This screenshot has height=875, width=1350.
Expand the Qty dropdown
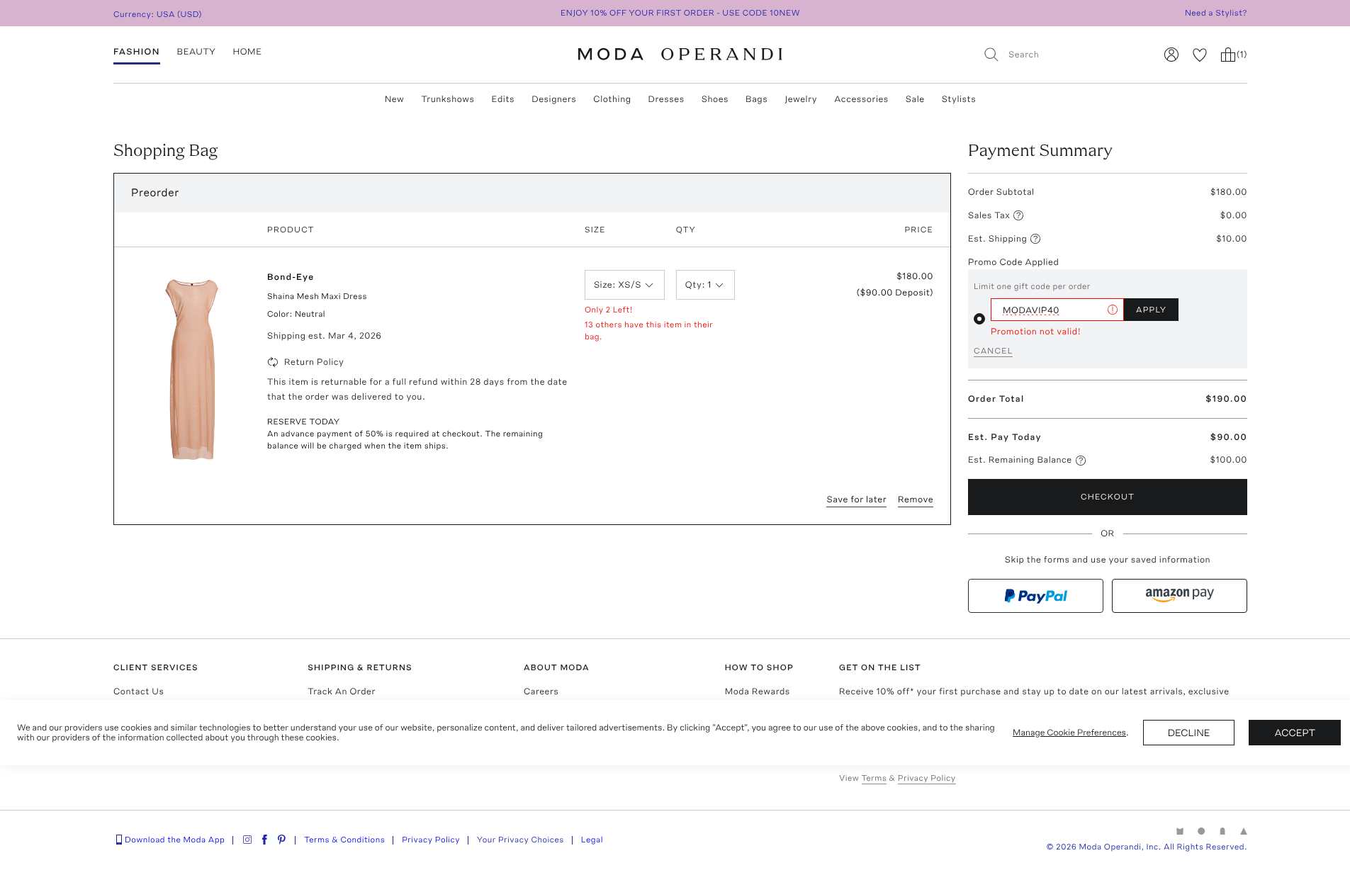(704, 285)
